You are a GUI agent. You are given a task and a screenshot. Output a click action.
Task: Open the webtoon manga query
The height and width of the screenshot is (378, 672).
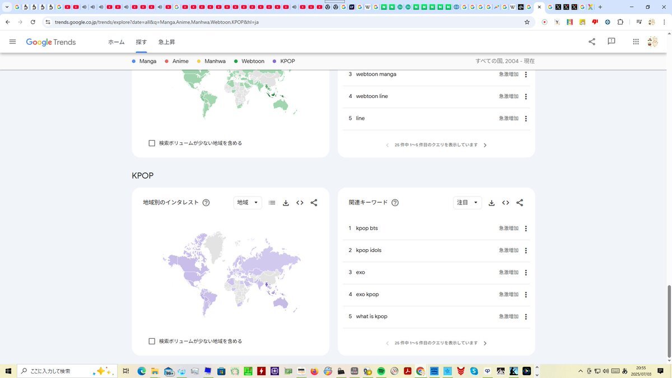376,74
